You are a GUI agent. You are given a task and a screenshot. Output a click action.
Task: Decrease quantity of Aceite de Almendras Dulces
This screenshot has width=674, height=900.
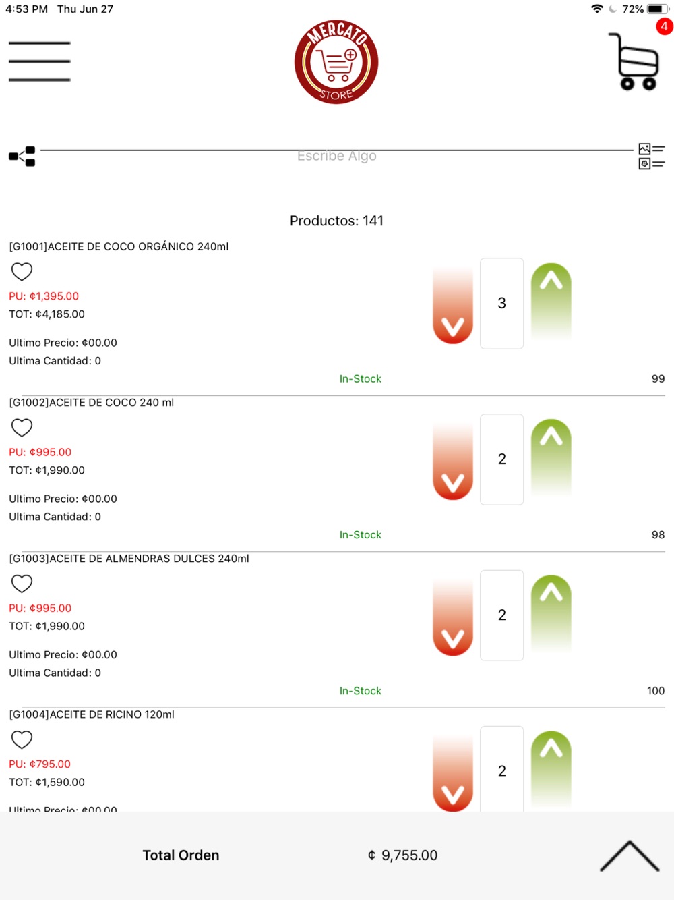(x=453, y=616)
